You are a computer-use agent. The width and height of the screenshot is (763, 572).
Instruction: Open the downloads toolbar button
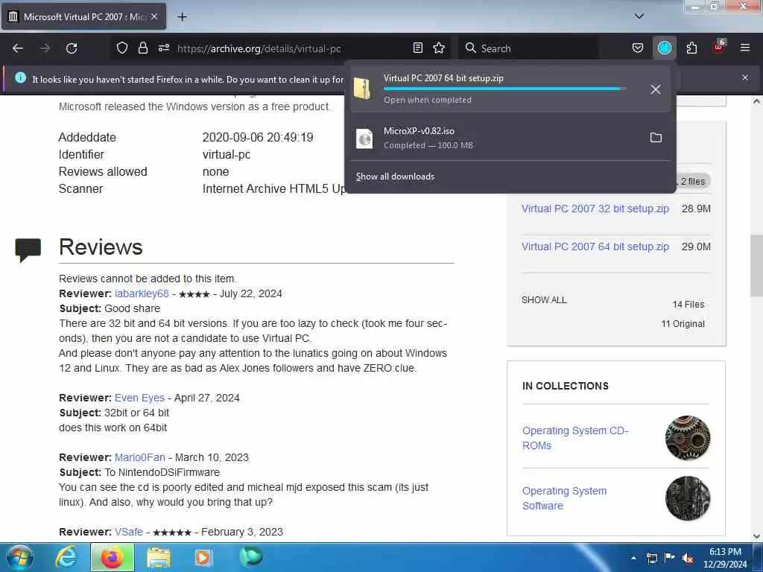coord(664,48)
